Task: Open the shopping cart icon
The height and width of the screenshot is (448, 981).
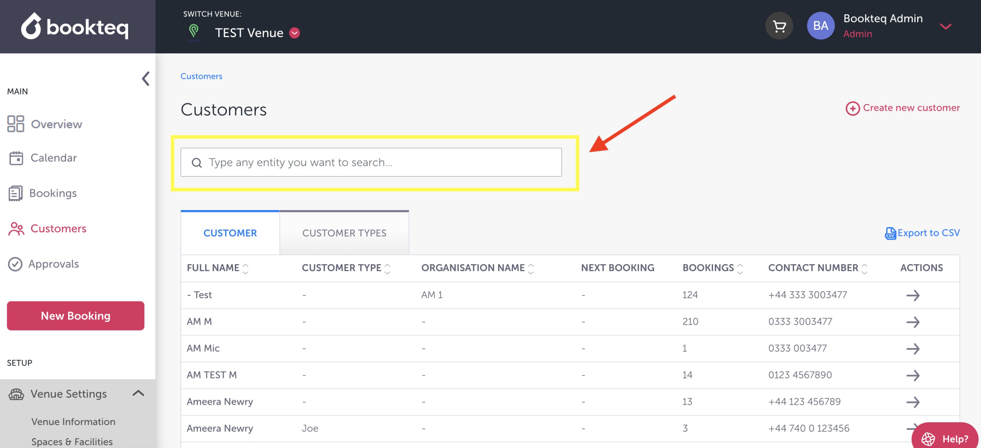Action: tap(779, 26)
